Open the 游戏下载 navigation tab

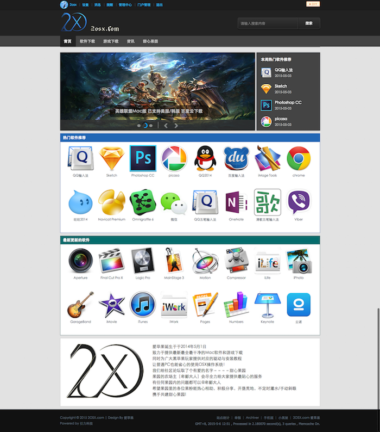[111, 41]
